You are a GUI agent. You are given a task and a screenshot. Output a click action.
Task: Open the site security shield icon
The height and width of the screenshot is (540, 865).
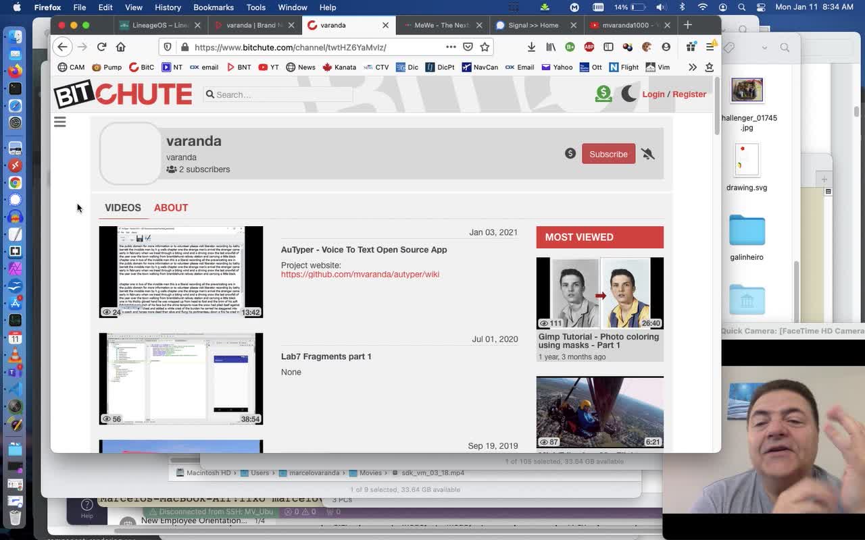pyautogui.click(x=168, y=47)
